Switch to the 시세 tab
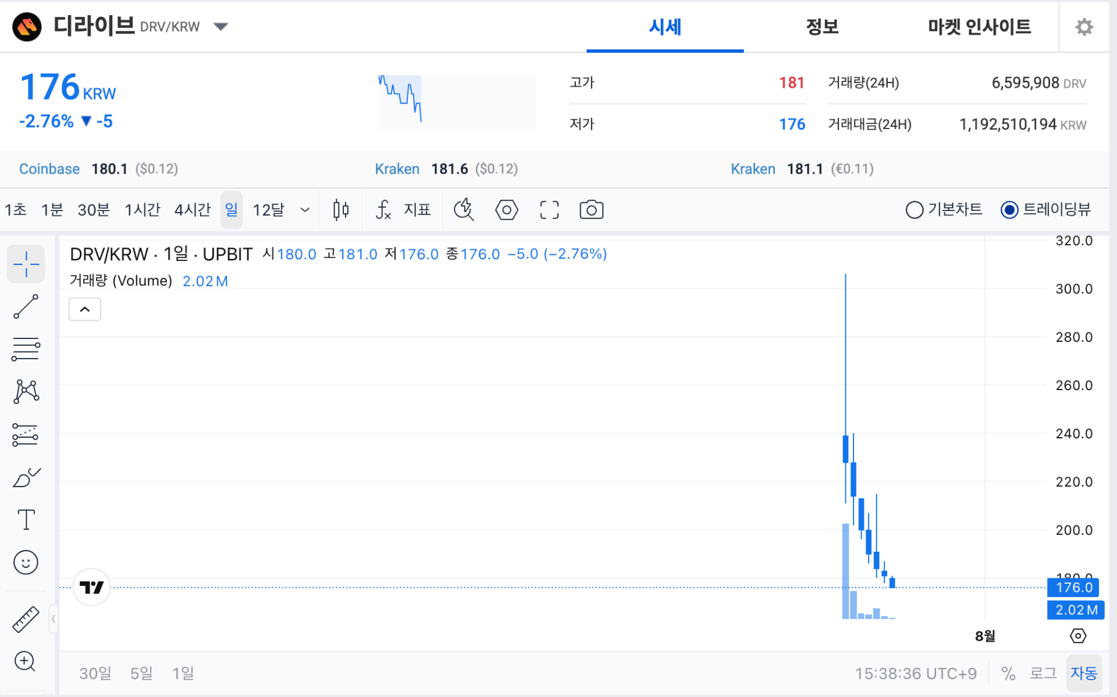The image size is (1117, 697). coord(665,27)
